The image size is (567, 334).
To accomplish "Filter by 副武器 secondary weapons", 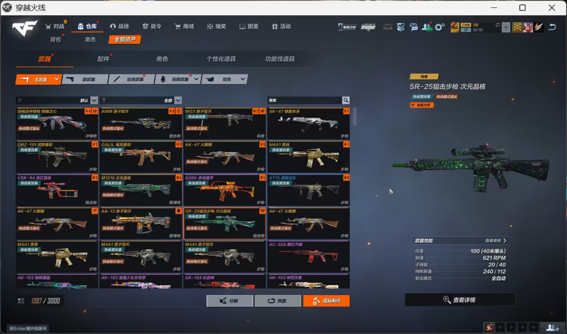I will (85, 79).
